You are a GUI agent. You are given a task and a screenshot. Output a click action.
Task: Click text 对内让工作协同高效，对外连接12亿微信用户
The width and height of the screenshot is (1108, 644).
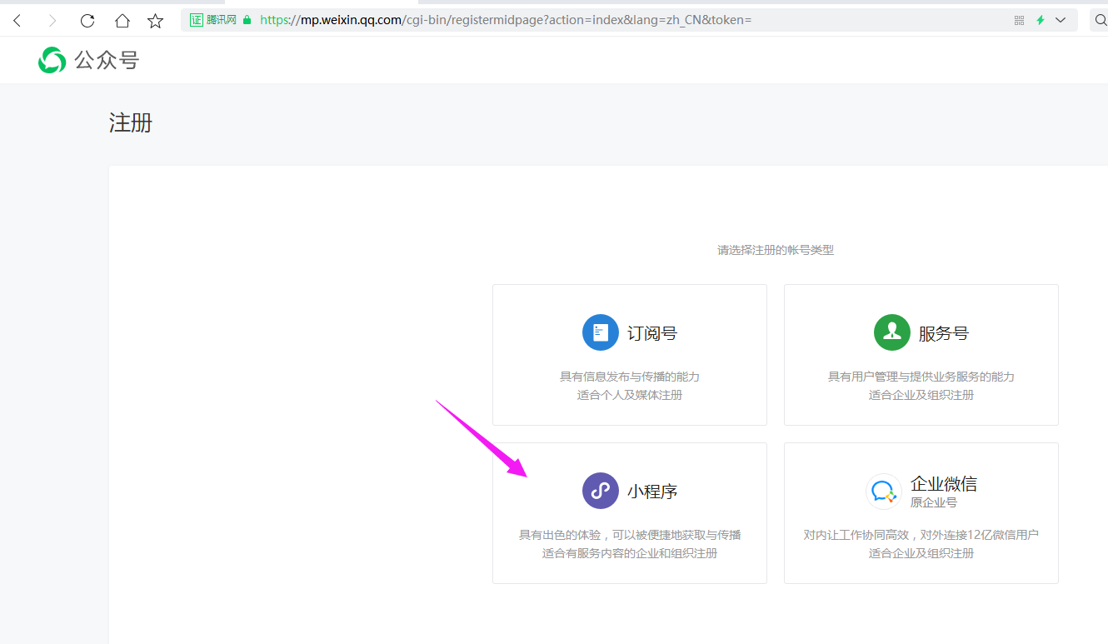point(921,535)
